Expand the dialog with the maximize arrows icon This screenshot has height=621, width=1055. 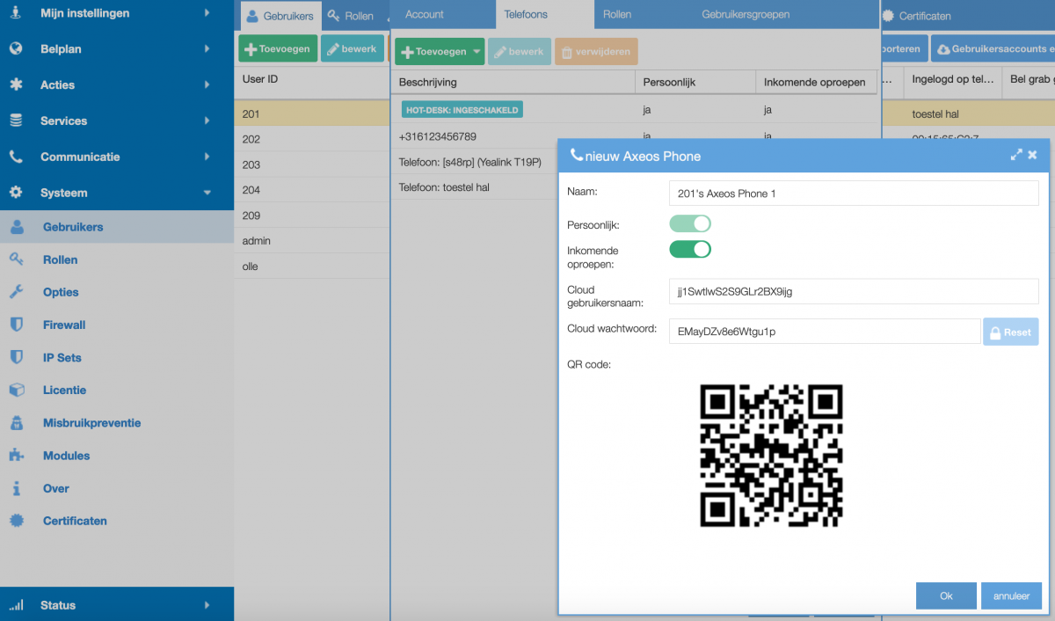(1016, 155)
